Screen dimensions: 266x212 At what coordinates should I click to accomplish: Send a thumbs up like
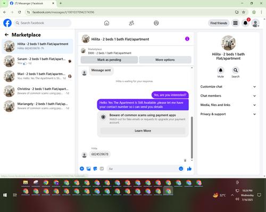point(189,169)
